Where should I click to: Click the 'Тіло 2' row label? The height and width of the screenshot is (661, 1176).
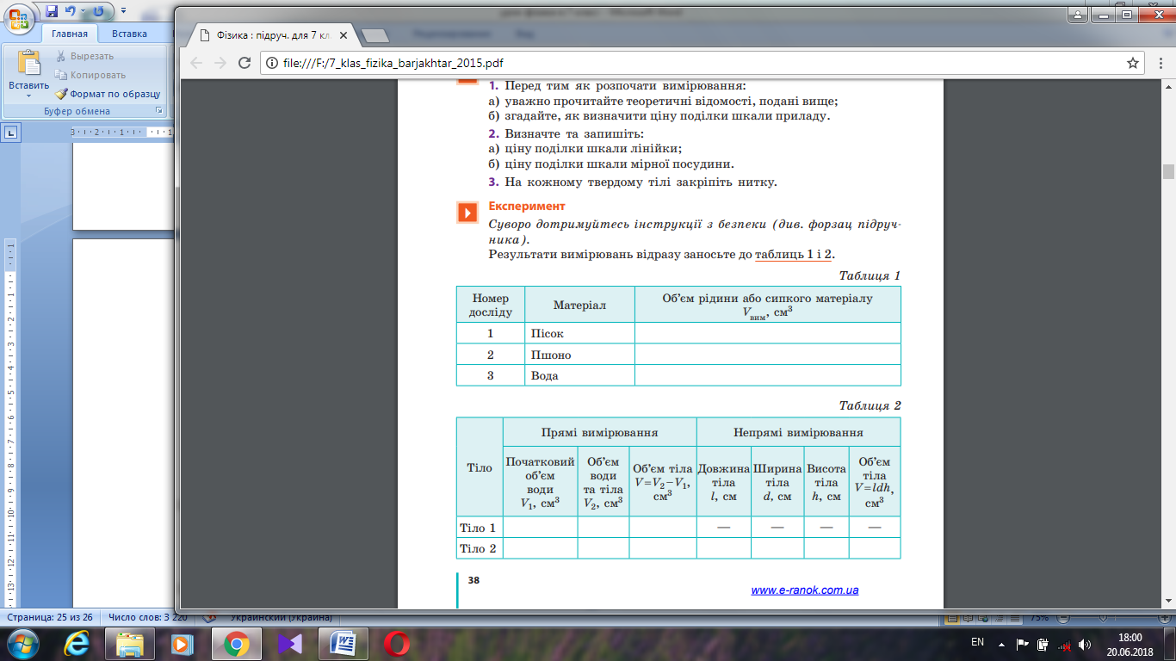pyautogui.click(x=478, y=548)
